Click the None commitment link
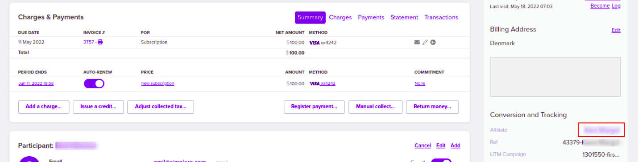The height and width of the screenshot is (162, 638). [x=420, y=83]
